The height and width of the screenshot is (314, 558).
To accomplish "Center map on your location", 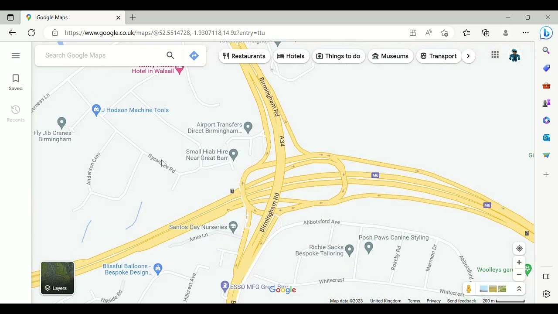I will pyautogui.click(x=519, y=249).
